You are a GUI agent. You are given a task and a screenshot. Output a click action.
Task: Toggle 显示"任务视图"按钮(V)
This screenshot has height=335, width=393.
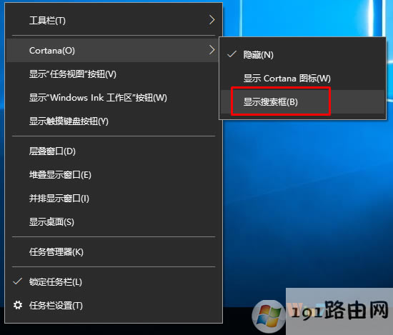pos(114,74)
